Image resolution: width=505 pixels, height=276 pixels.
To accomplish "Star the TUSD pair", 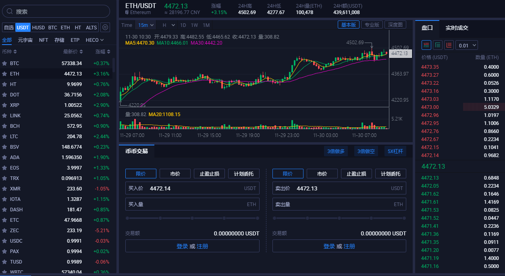I will click(4, 262).
